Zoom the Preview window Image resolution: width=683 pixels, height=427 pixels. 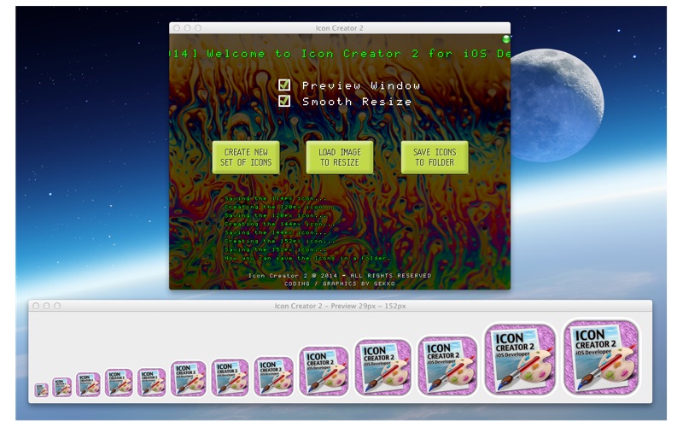click(57, 306)
